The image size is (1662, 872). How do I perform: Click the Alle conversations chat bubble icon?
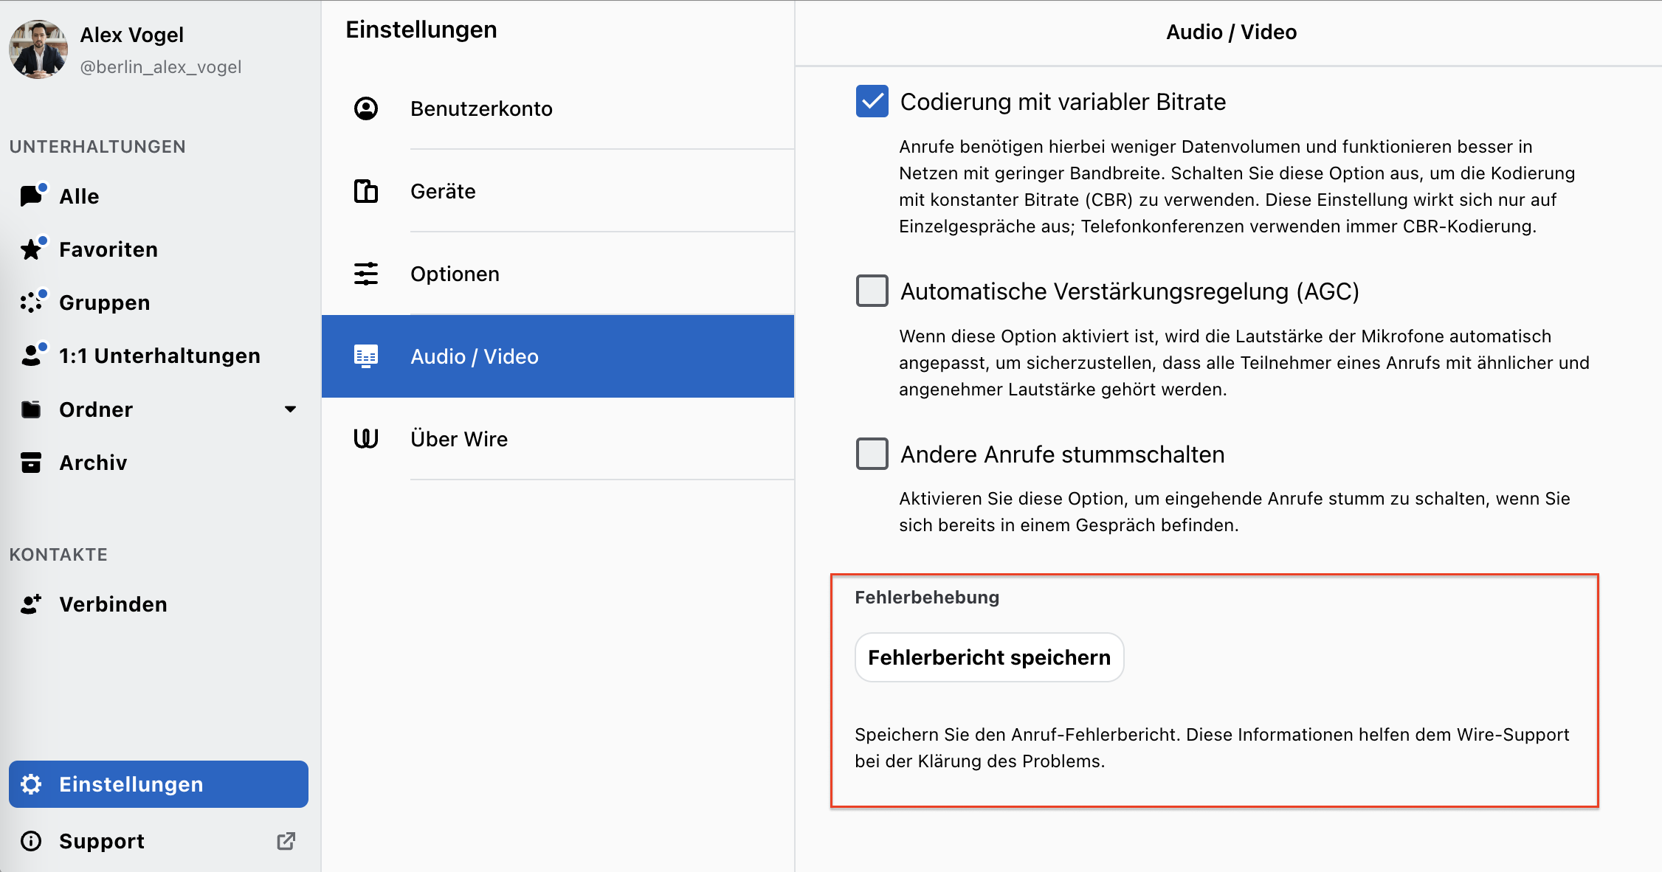[x=31, y=195]
